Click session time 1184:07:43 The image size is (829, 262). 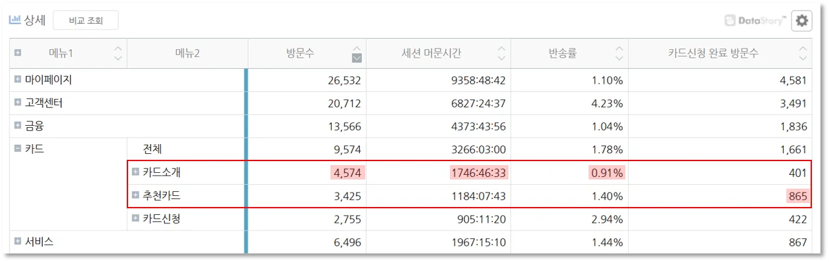(478, 195)
